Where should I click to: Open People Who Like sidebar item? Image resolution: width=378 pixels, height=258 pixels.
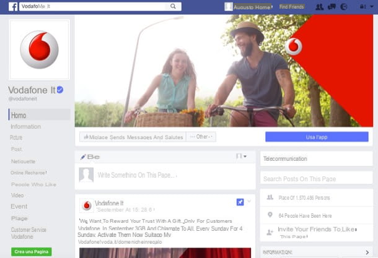[33, 184]
